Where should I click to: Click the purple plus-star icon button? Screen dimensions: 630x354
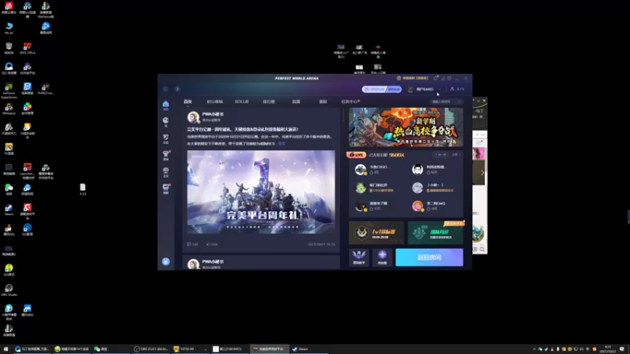tap(382, 257)
